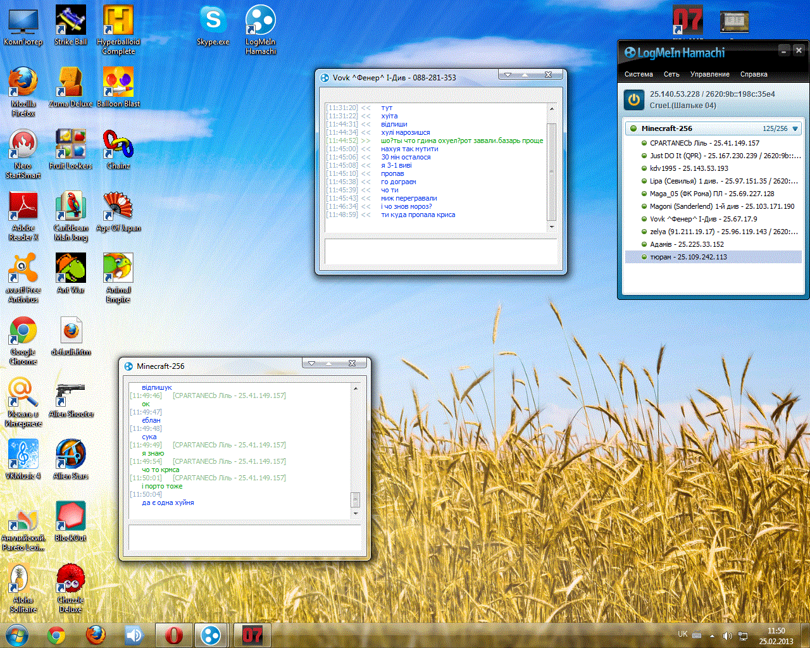810x648 pixels.
Task: Click the UK language indicator in tray
Action: (x=682, y=634)
